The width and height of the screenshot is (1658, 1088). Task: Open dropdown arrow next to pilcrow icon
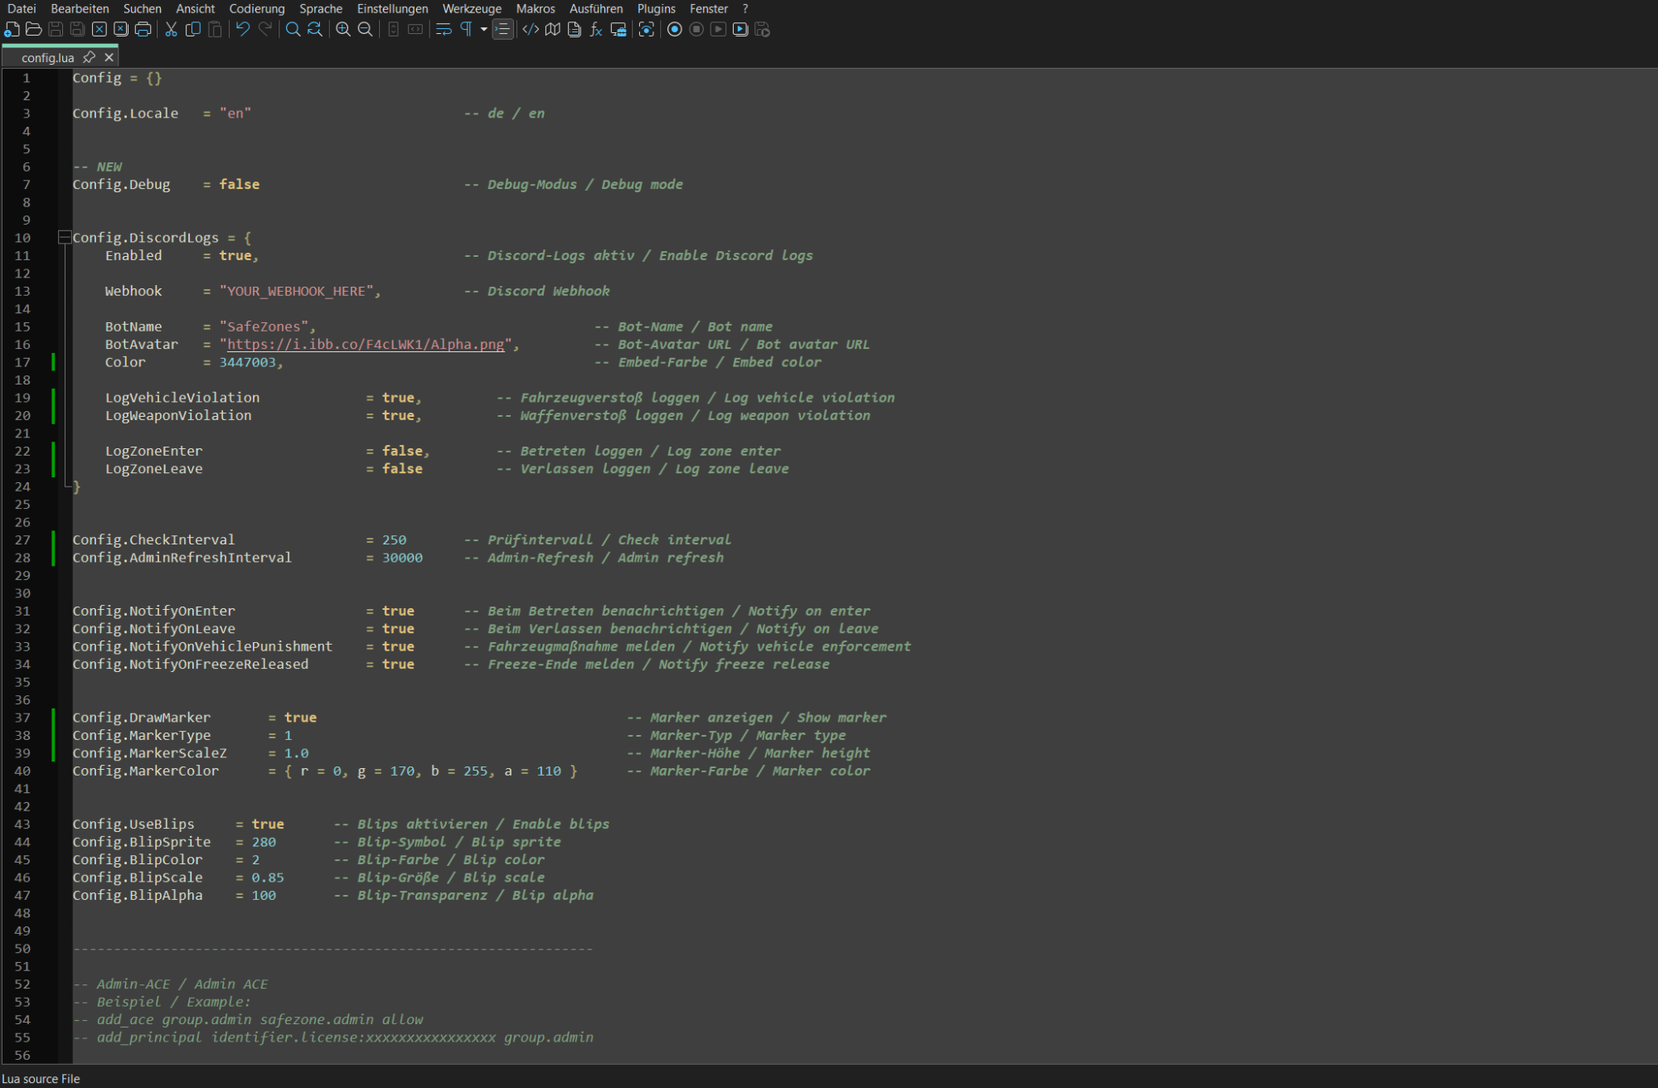pyautogui.click(x=483, y=30)
